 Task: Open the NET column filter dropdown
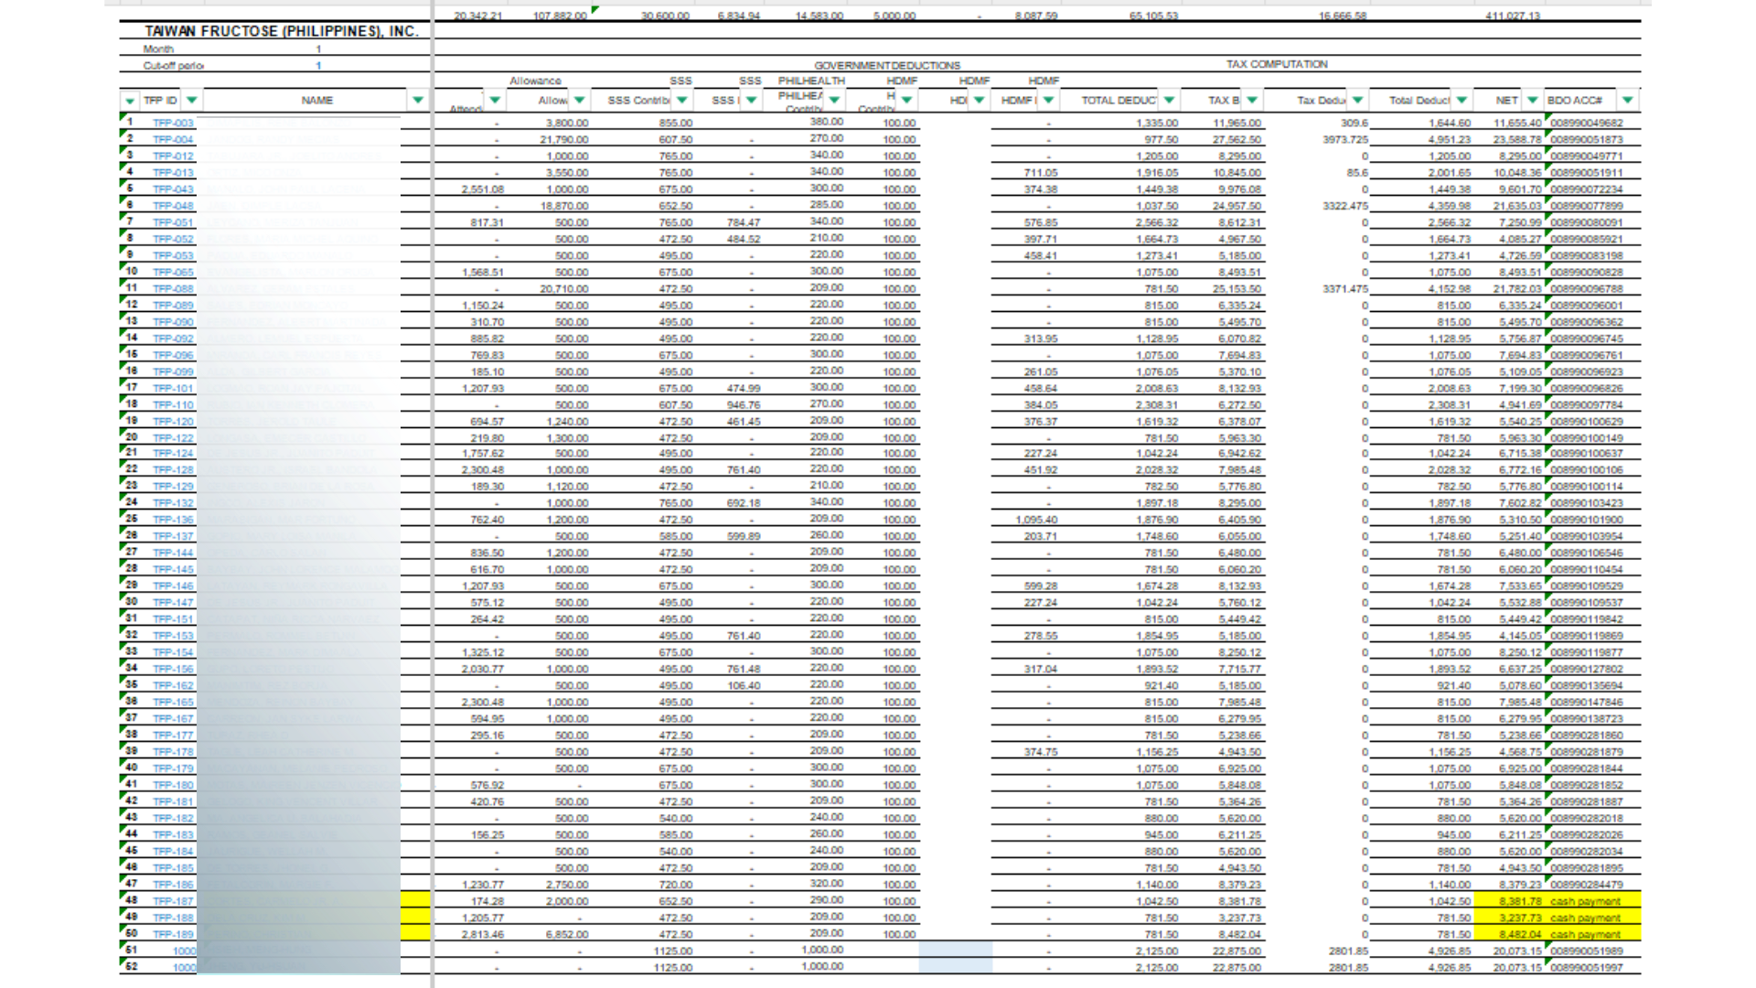tap(1532, 100)
